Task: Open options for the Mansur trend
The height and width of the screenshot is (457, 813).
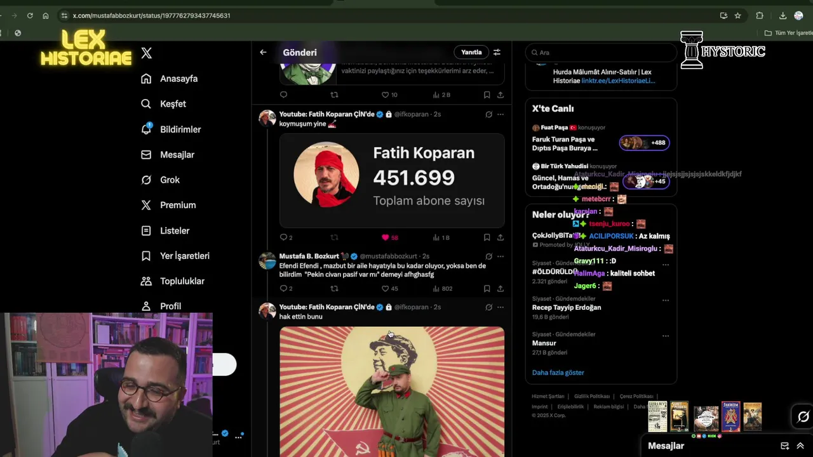Action: pyautogui.click(x=666, y=336)
